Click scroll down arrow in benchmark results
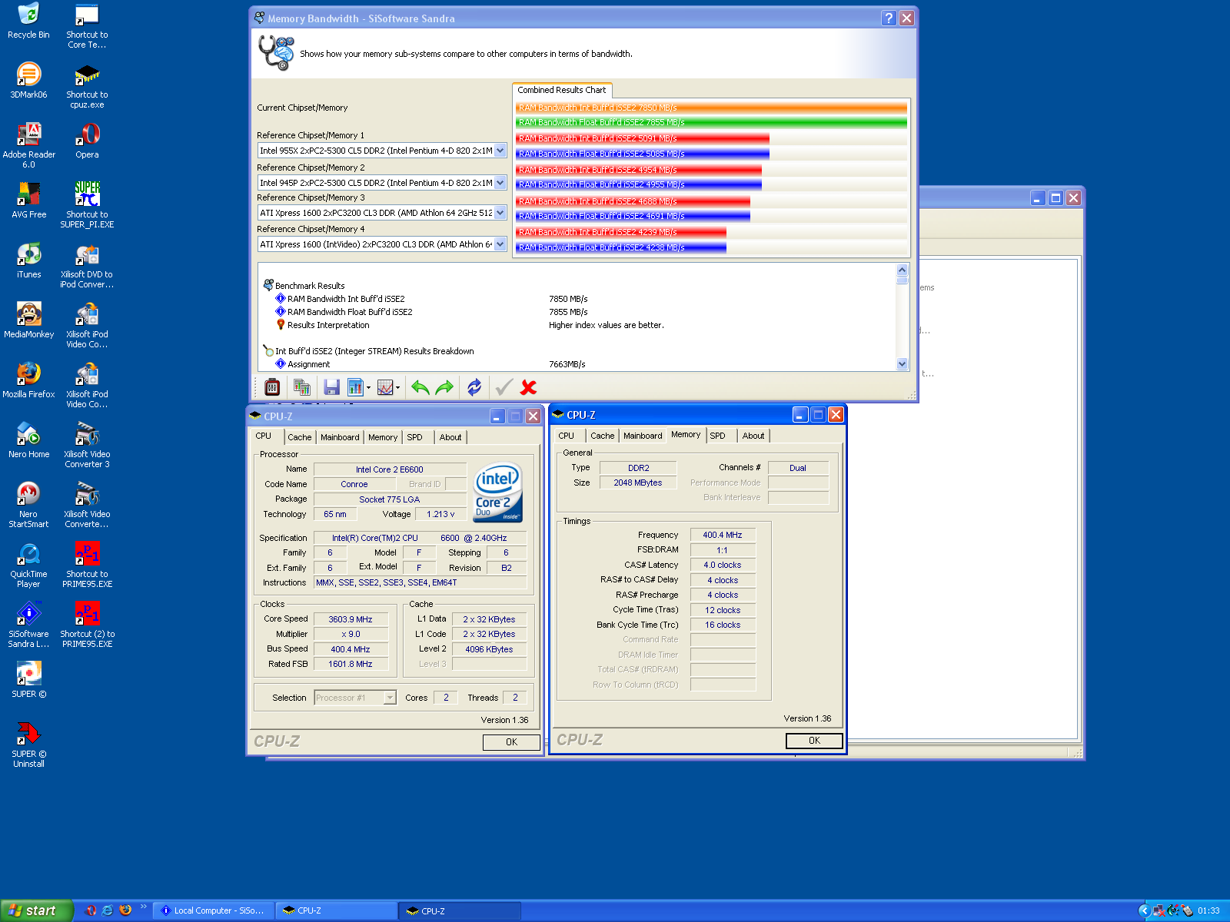The width and height of the screenshot is (1230, 922). point(903,364)
